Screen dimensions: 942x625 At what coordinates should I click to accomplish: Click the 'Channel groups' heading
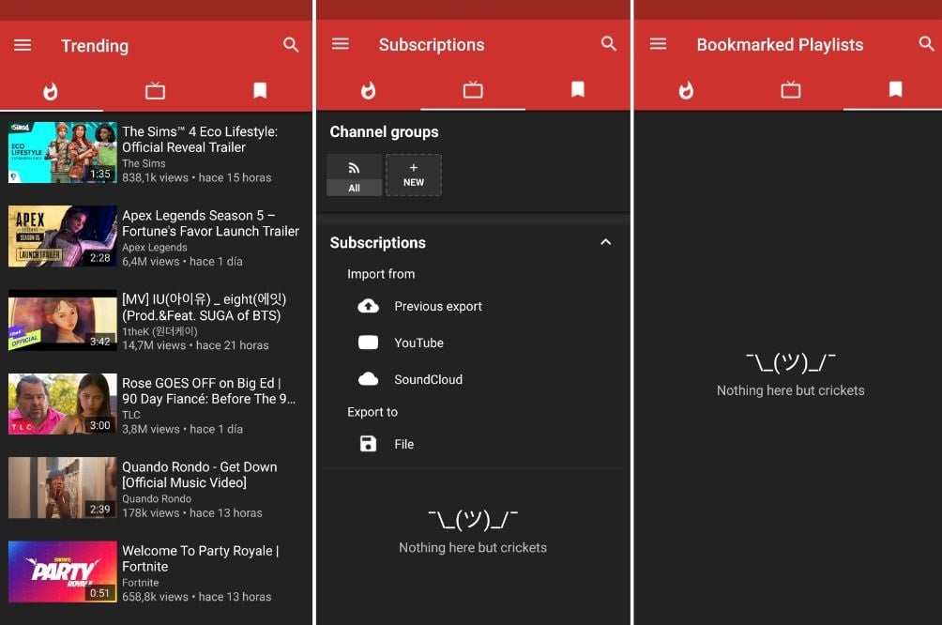pos(385,132)
